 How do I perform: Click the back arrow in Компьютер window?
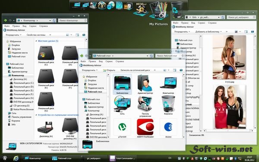click(5, 20)
